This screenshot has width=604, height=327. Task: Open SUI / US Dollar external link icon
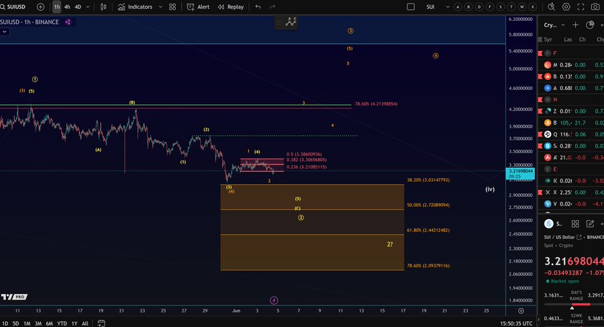tap(579, 237)
